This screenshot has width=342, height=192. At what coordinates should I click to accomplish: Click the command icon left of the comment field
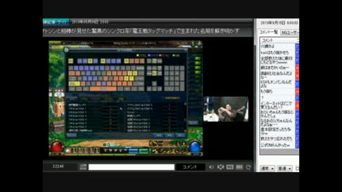point(83,167)
